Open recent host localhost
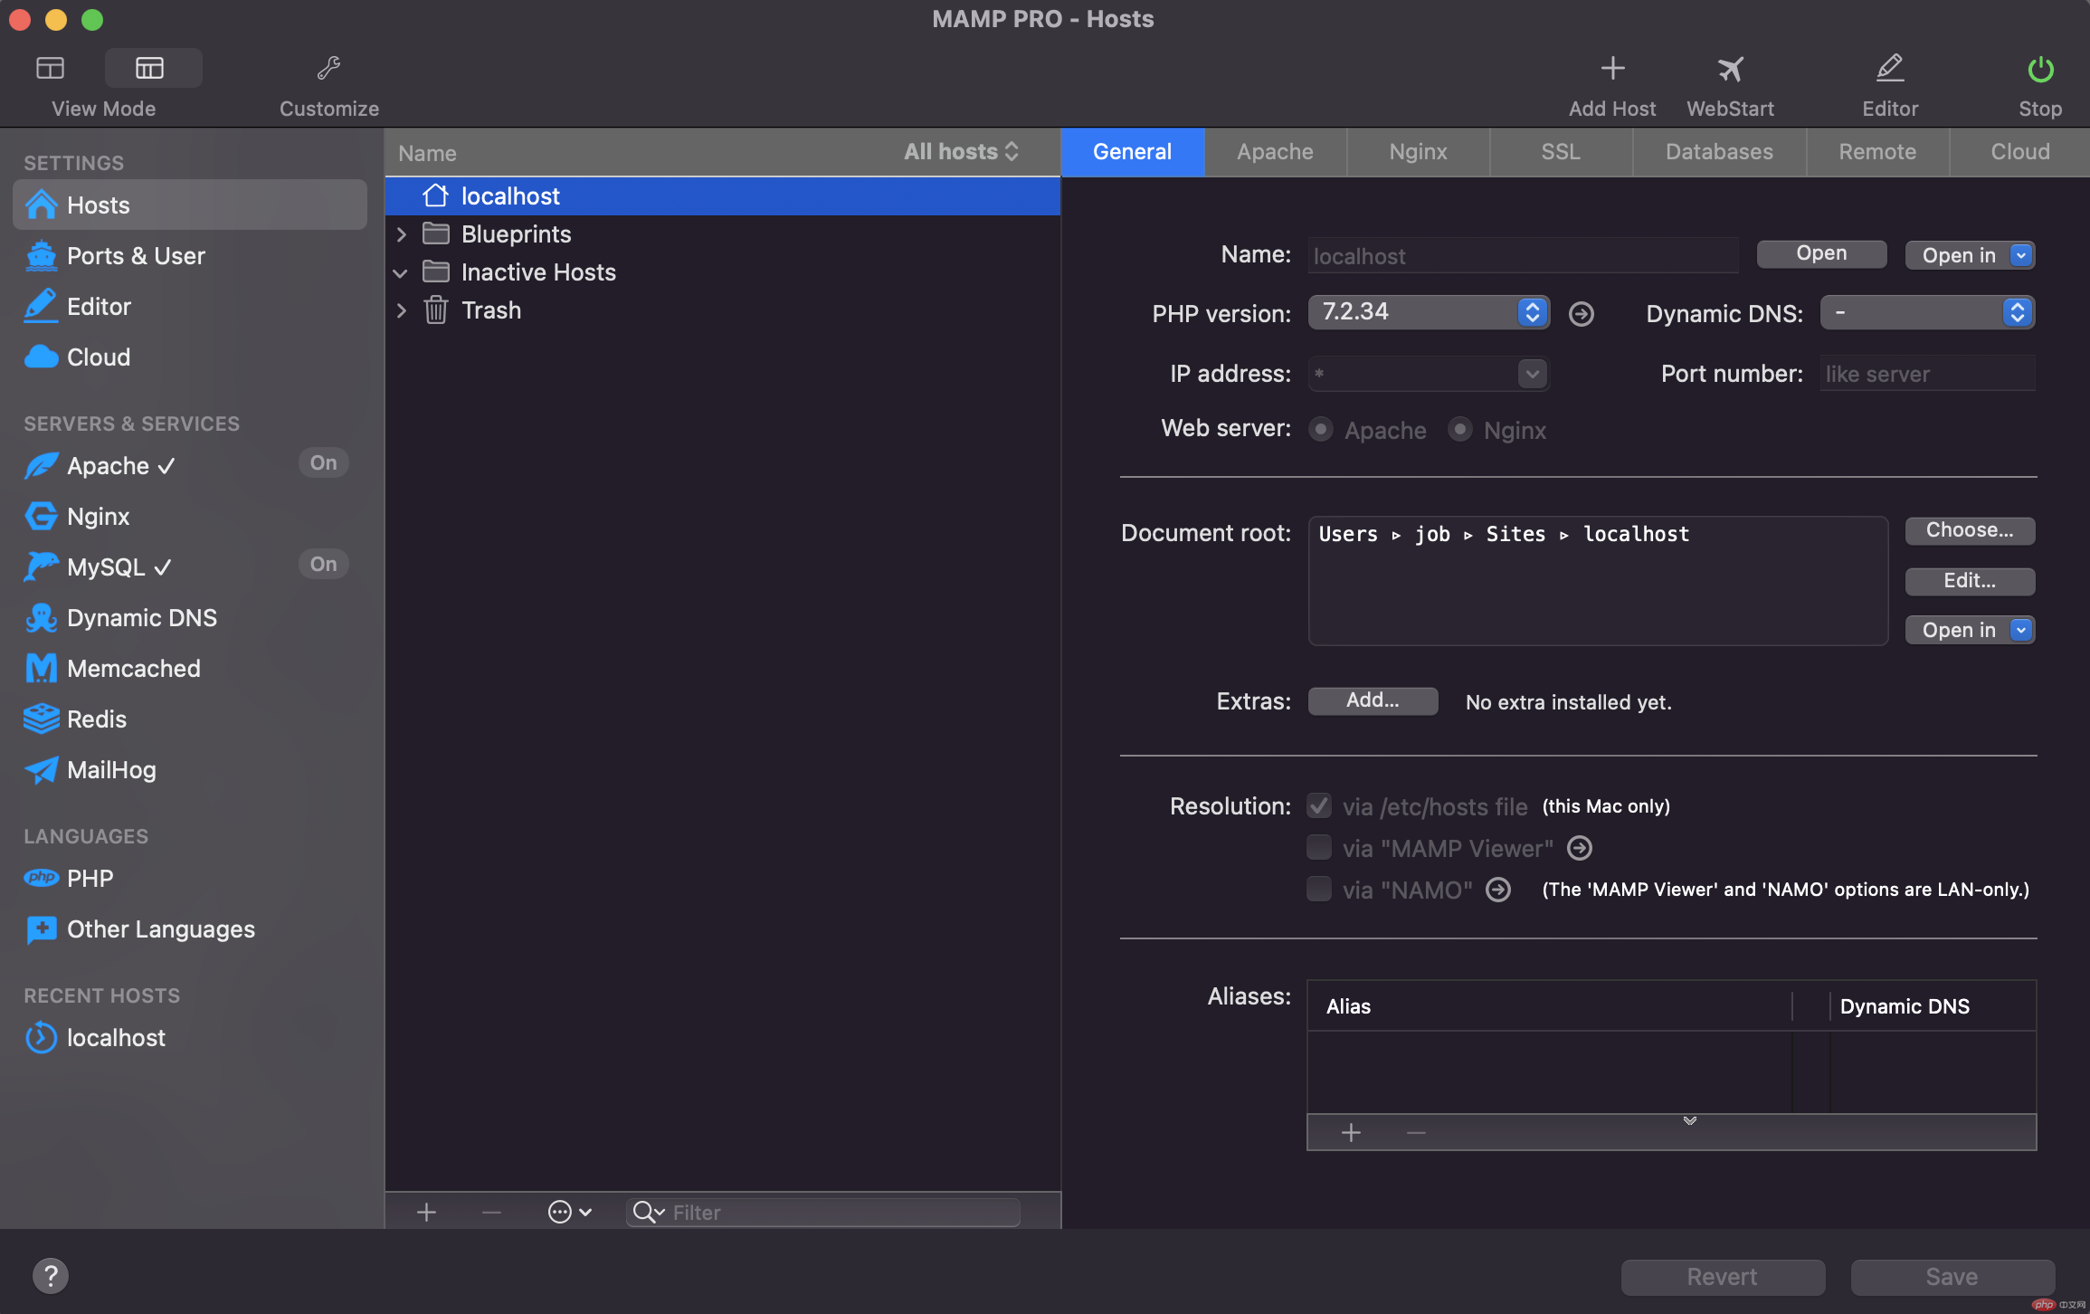The height and width of the screenshot is (1314, 2090). point(190,1038)
